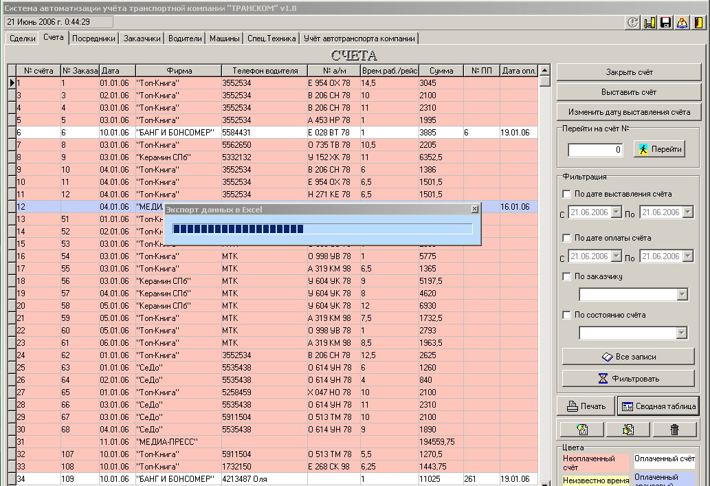Exit the program with the door icon
The image size is (710, 486).
click(x=698, y=23)
